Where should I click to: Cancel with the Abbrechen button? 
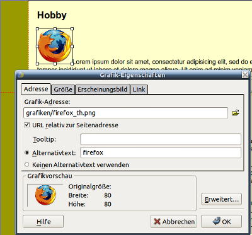tap(174, 222)
